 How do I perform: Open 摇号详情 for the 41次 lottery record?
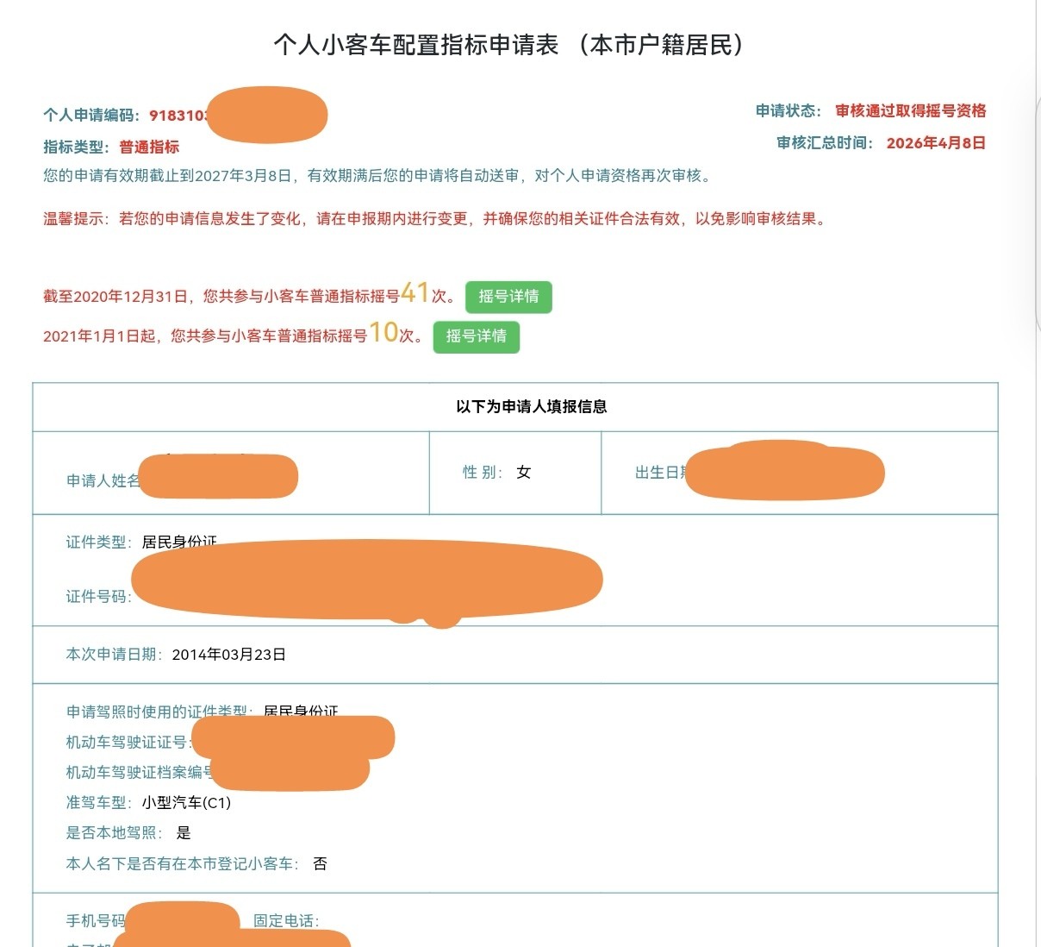(x=508, y=297)
